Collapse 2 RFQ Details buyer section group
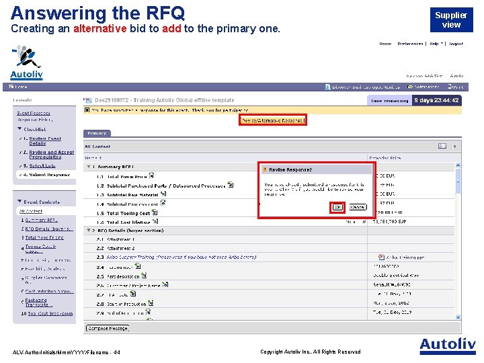 tap(89, 231)
